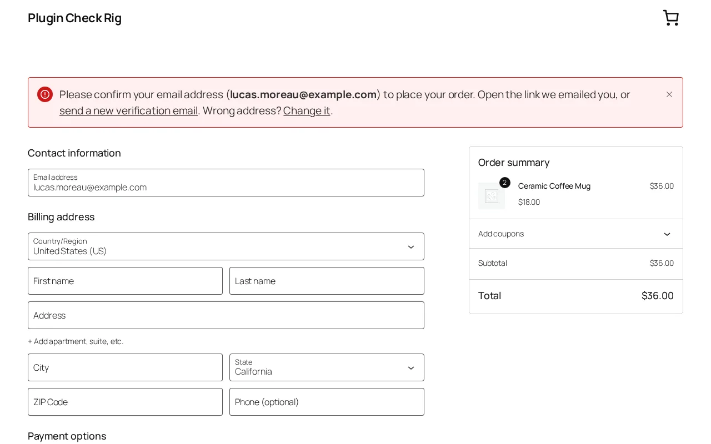
Task: Click the Contact information heading
Action: (x=74, y=153)
